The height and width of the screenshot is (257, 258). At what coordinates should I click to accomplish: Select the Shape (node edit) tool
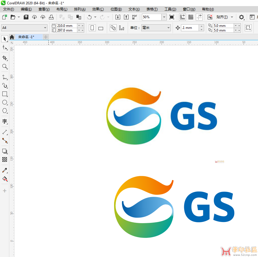[5, 48]
